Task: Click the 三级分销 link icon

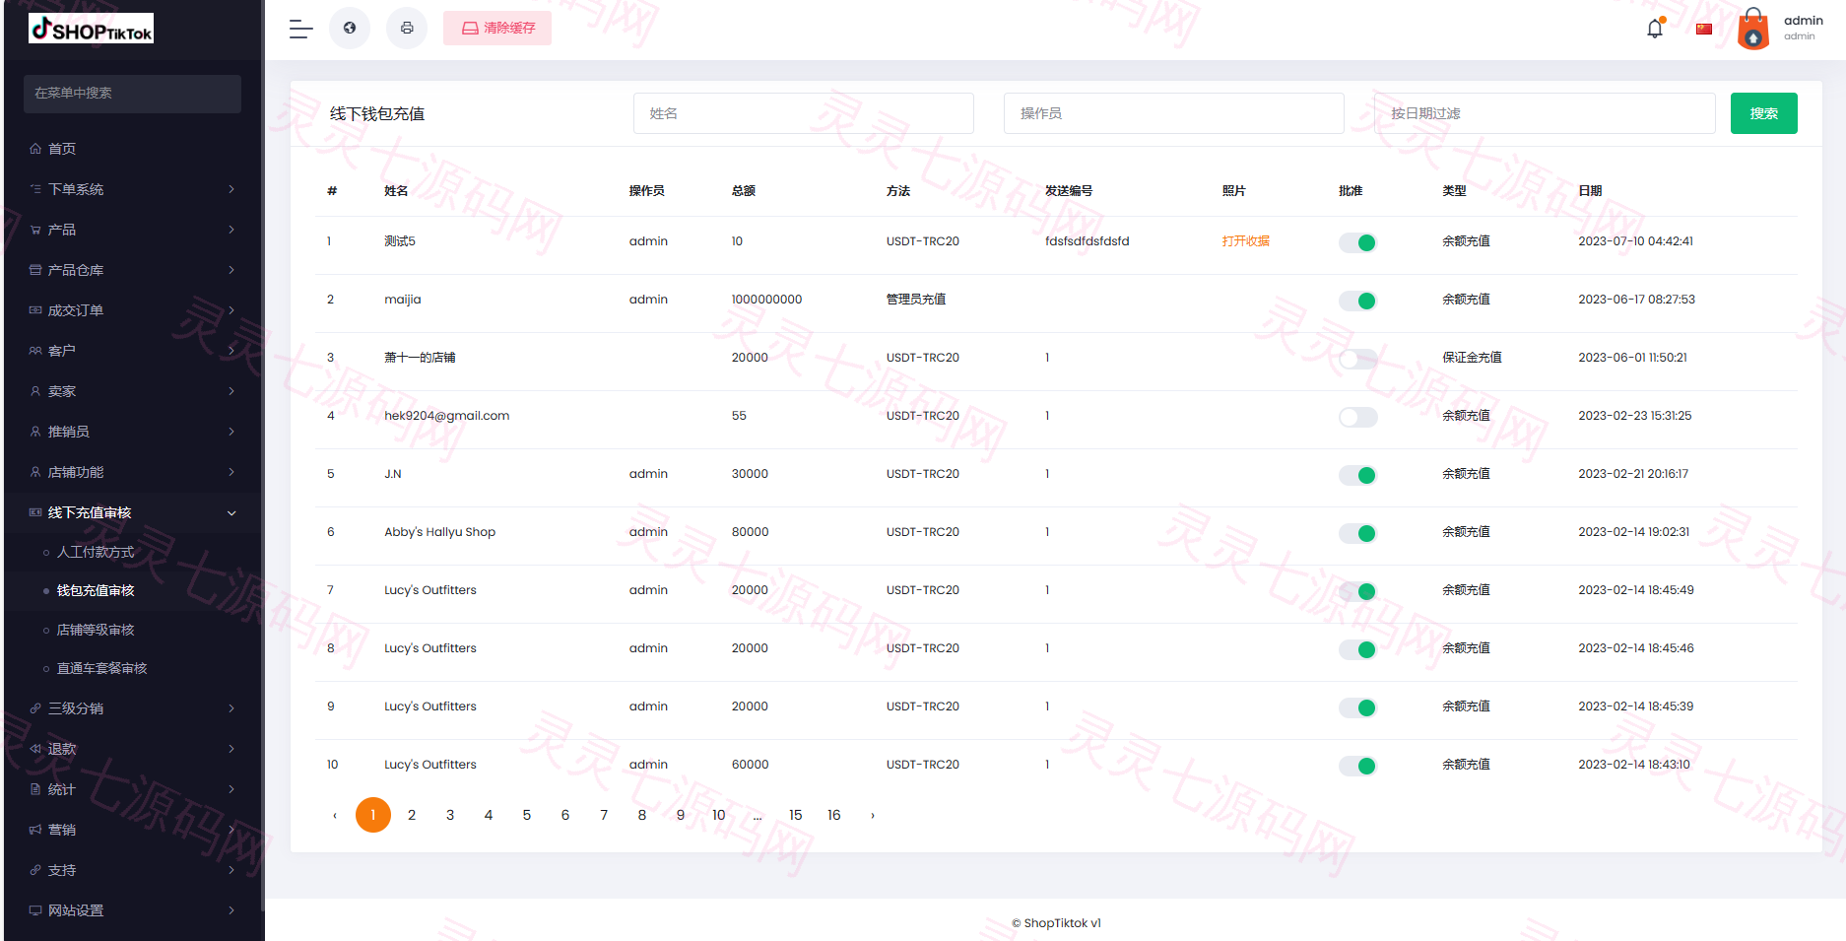Action: coord(35,708)
